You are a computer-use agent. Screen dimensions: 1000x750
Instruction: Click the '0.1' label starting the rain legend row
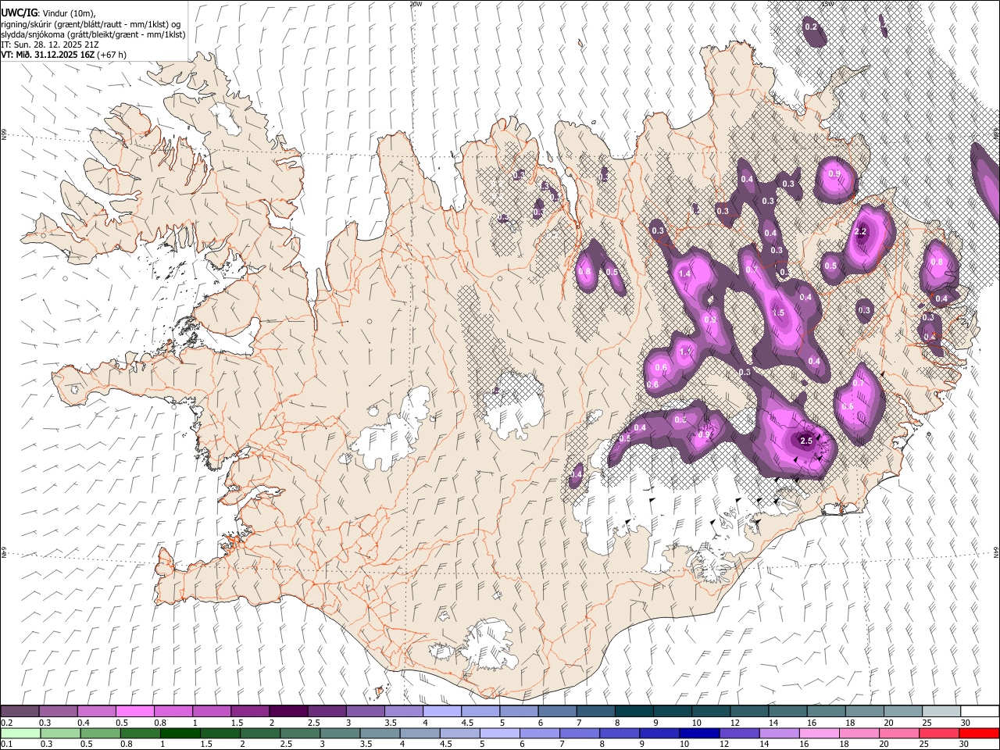click(6, 744)
